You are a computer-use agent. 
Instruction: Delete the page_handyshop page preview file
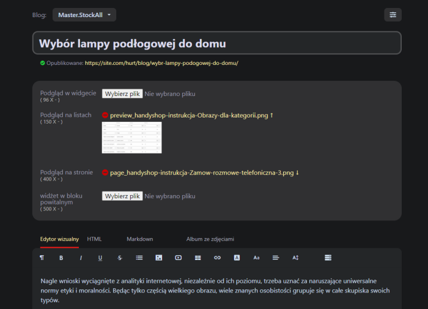point(105,173)
